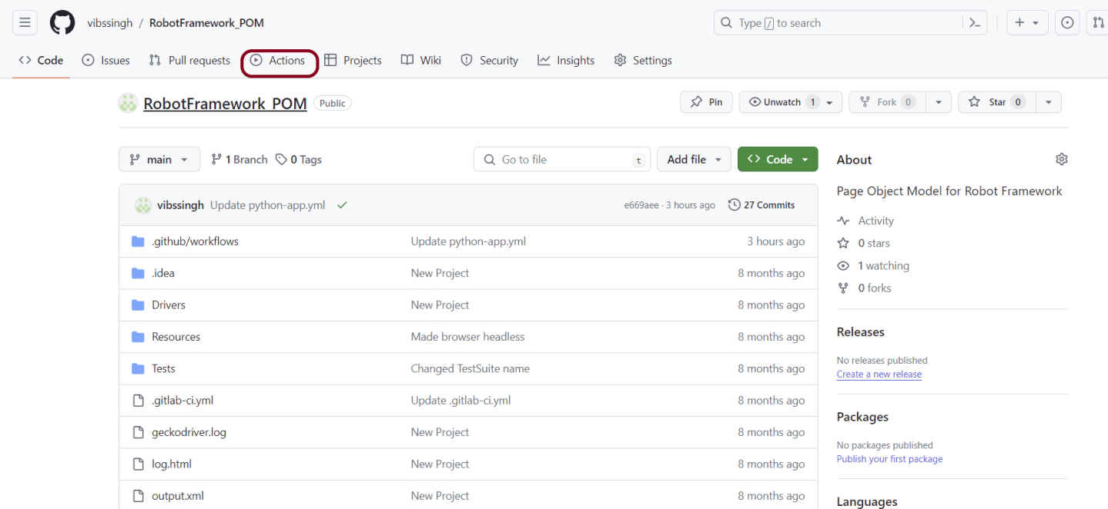Click Create a new release
This screenshot has width=1108, height=509.
879,374
